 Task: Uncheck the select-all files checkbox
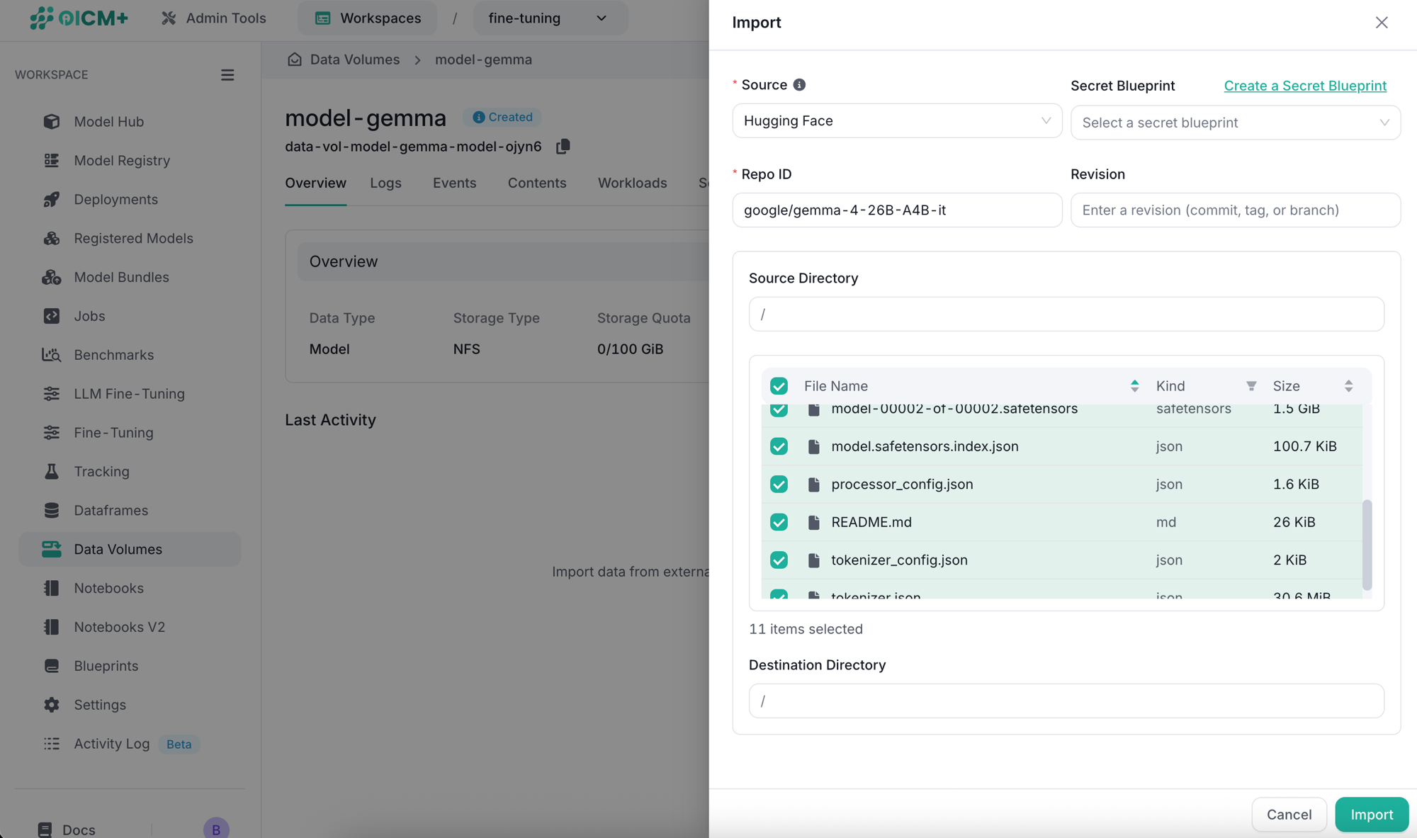[779, 386]
